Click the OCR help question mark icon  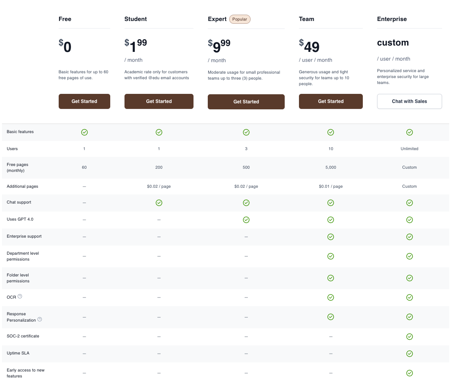[20, 296]
